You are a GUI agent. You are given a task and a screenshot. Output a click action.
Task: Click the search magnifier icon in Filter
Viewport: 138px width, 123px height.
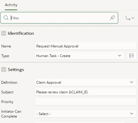[x=6, y=18]
